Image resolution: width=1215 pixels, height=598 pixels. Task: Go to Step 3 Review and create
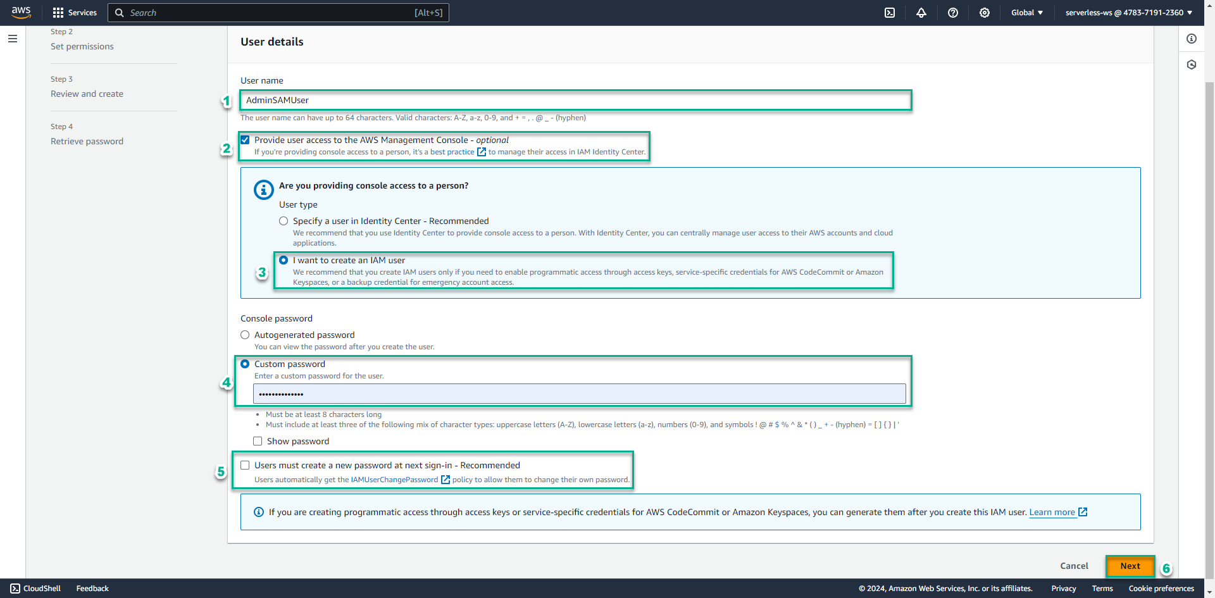coord(87,94)
